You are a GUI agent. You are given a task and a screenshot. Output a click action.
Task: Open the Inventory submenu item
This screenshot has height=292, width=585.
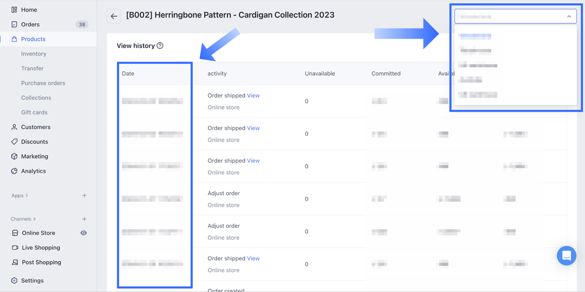click(34, 54)
